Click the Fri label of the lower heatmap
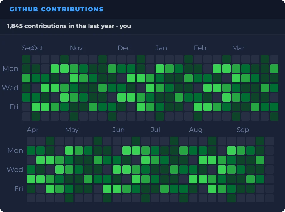The image size is (285, 212). pyautogui.click(x=18, y=189)
